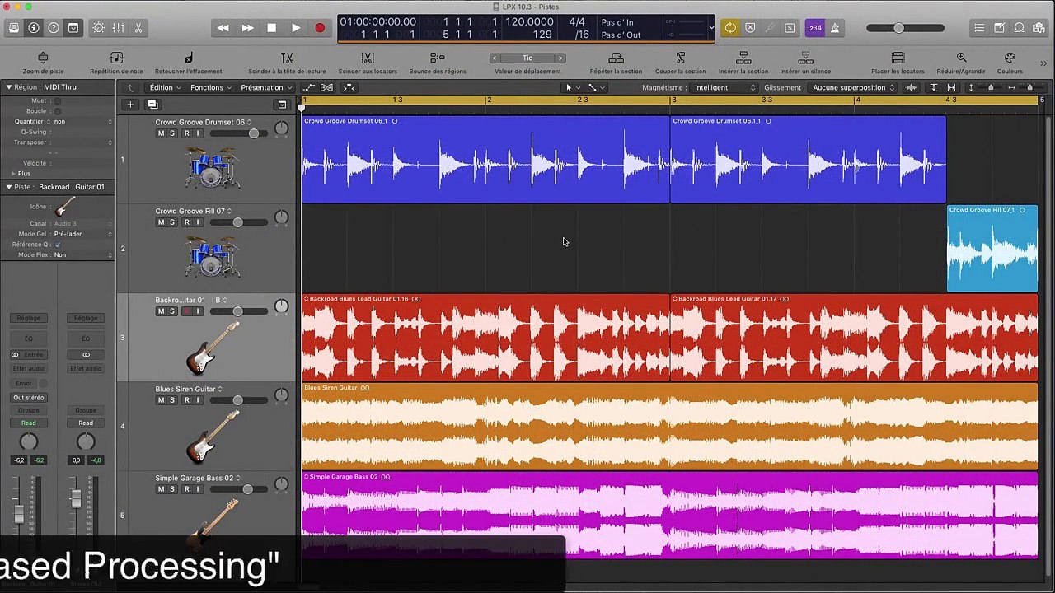Open the Édition dropdown menu
Image resolution: width=1055 pixels, height=593 pixels.
point(164,87)
